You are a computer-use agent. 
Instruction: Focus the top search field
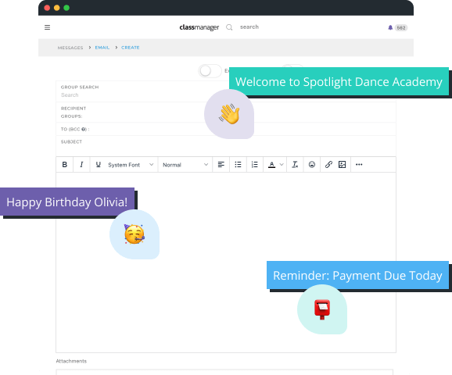coord(249,27)
